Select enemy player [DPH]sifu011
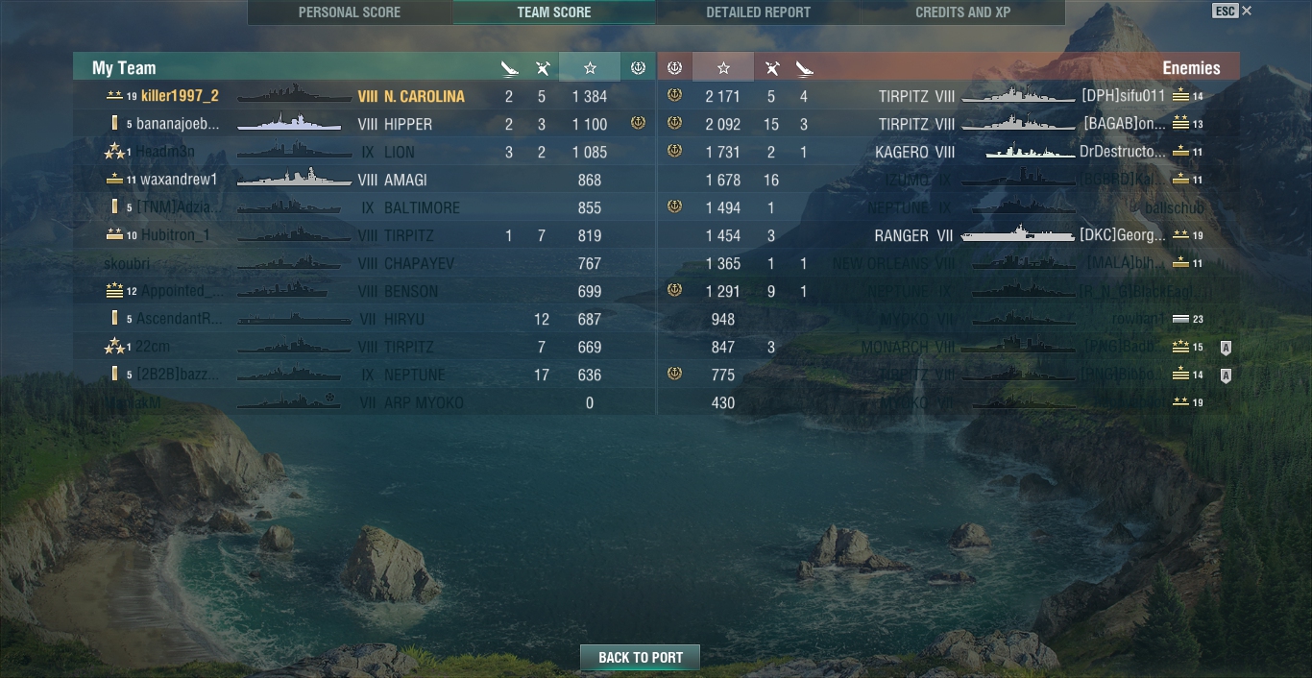Image resolution: width=1312 pixels, height=678 pixels. pos(1123,96)
